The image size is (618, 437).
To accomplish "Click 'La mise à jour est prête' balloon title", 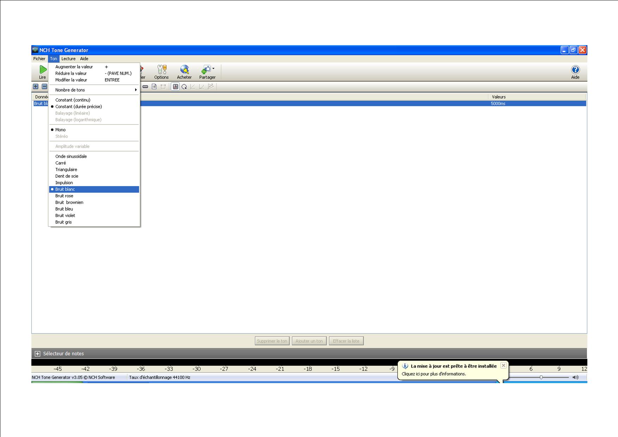I will coord(454,366).
